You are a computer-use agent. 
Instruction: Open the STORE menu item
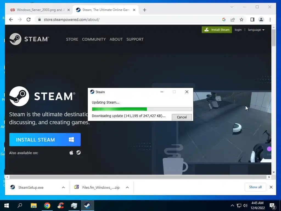72,39
